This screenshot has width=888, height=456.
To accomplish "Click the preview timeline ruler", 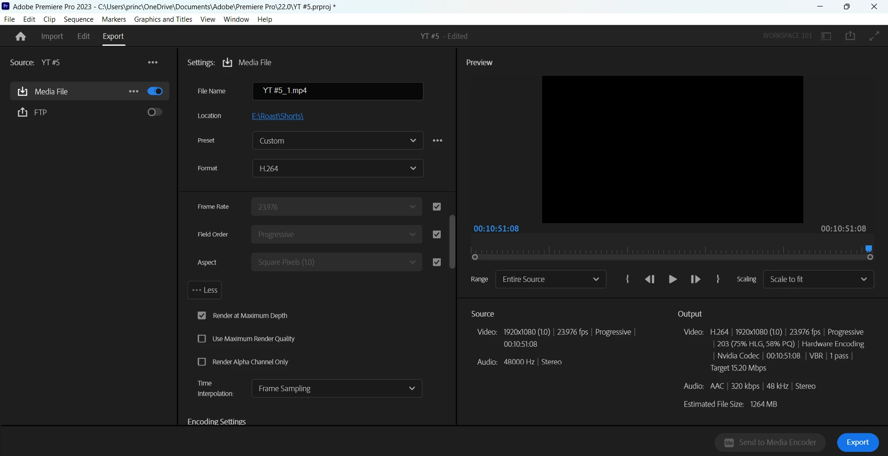I will click(x=670, y=250).
